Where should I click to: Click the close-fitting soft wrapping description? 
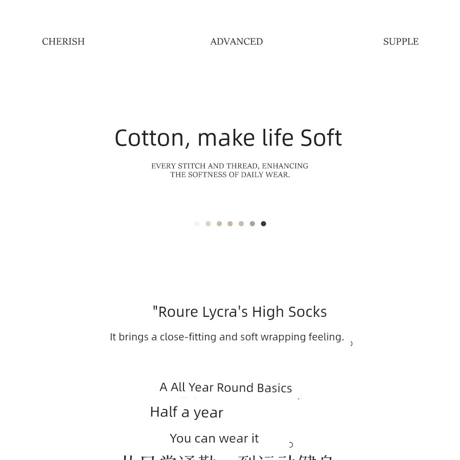(227, 337)
